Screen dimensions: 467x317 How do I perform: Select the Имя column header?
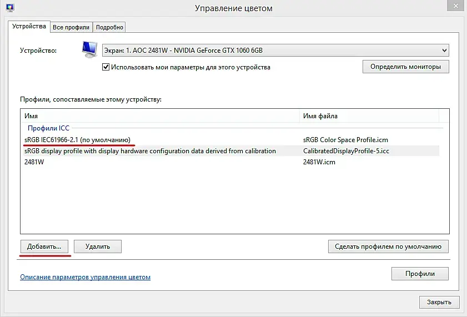pos(160,116)
